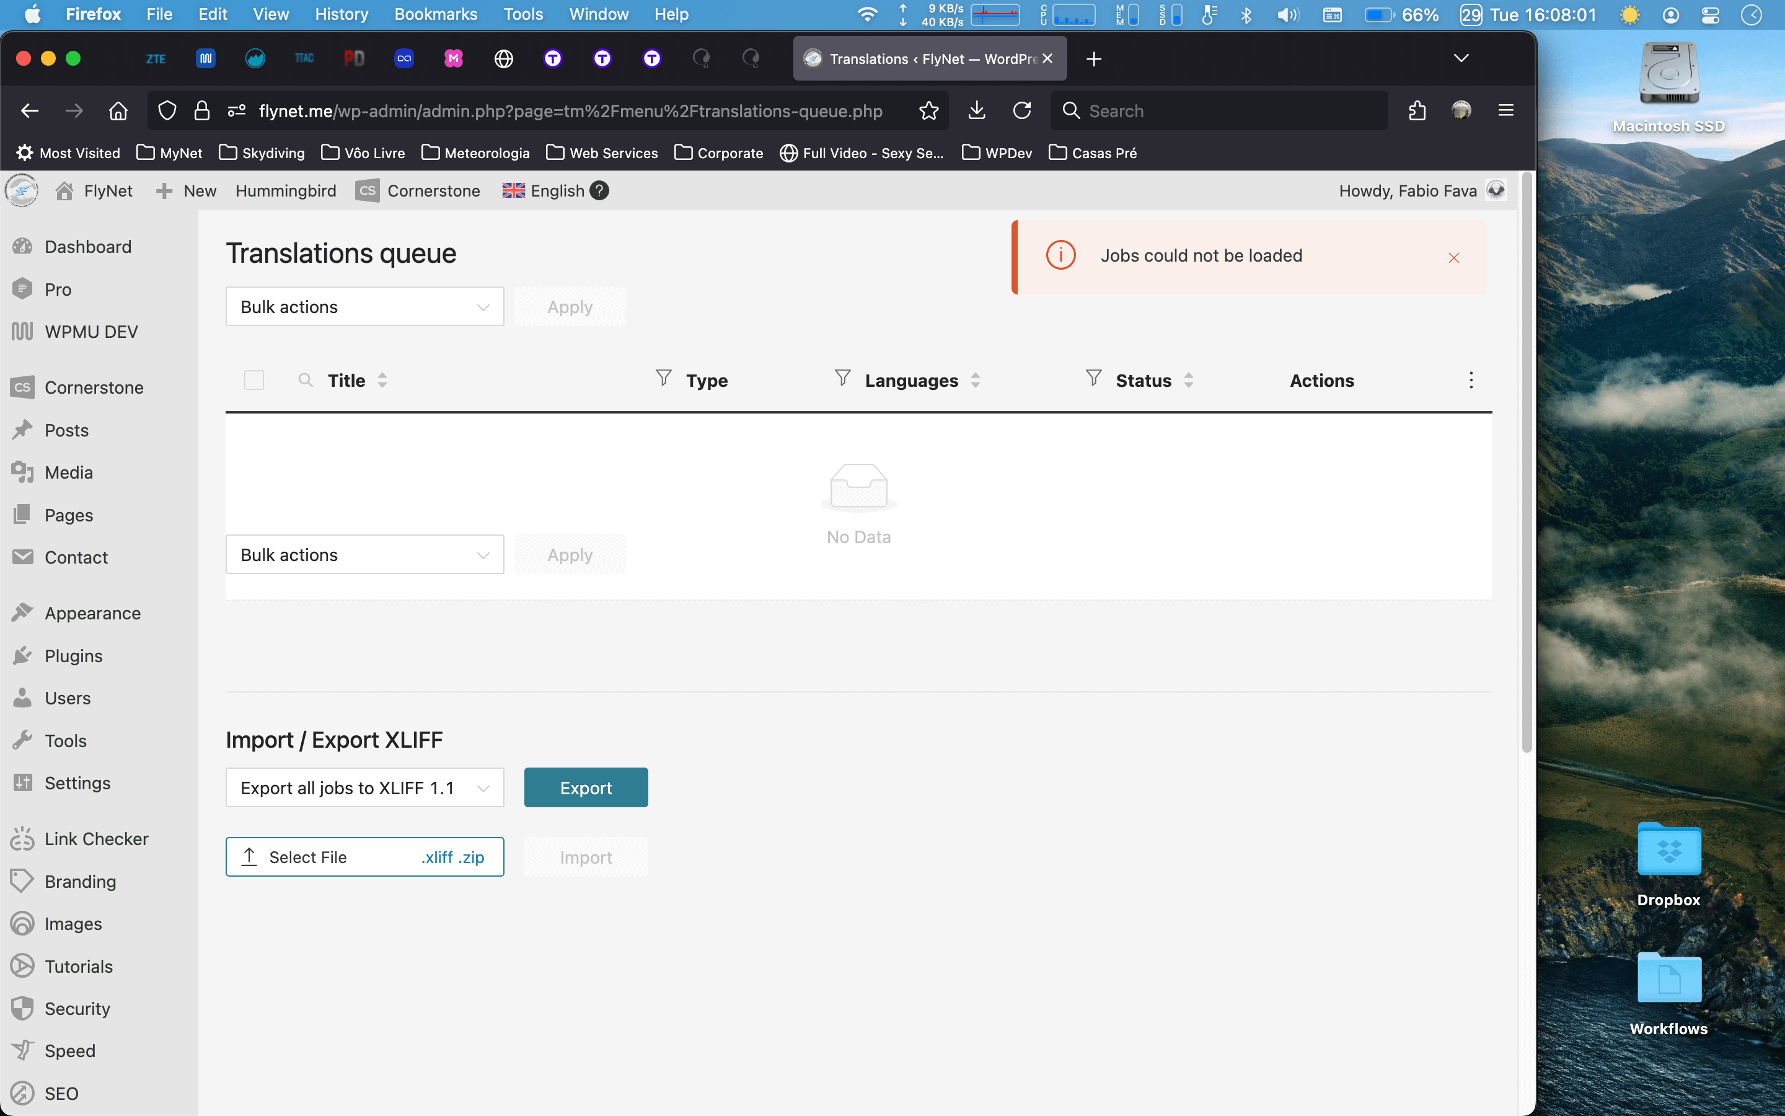Screen dimensions: 1785x1116
Task: Open the Skydiving bookmarks folder
Action: [262, 153]
